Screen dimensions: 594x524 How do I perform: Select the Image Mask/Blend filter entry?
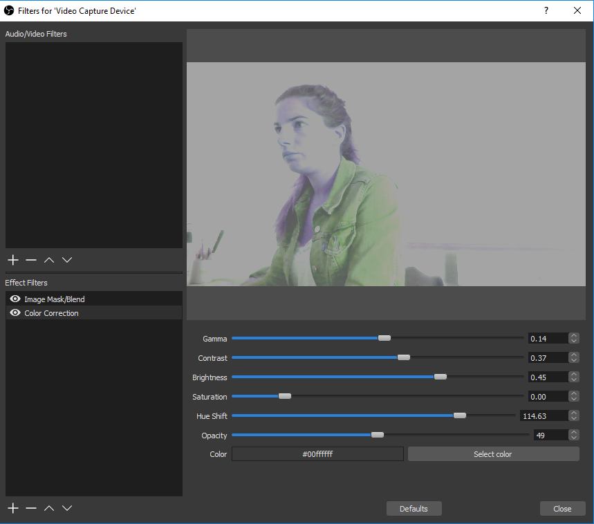(x=55, y=299)
